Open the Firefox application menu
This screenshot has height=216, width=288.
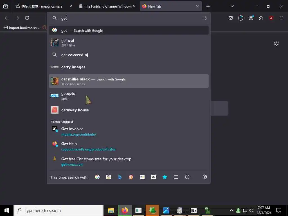click(281, 18)
